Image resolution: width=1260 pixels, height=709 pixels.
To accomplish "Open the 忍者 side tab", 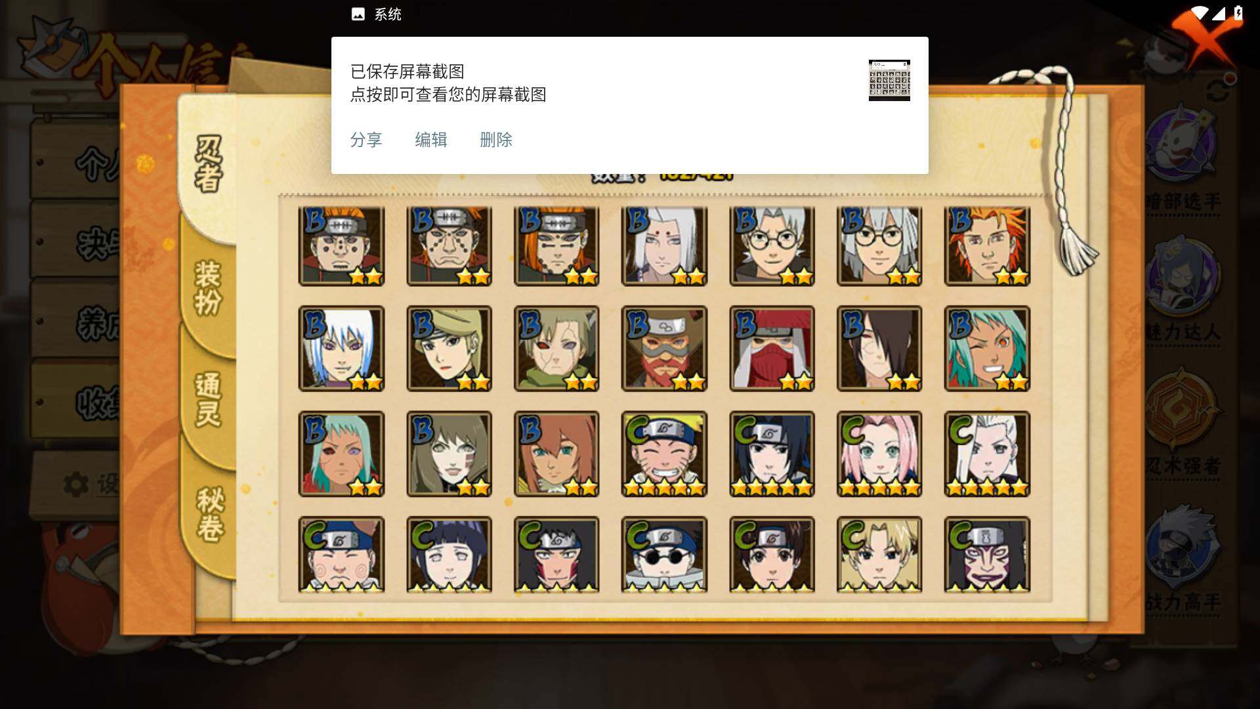I will point(209,164).
